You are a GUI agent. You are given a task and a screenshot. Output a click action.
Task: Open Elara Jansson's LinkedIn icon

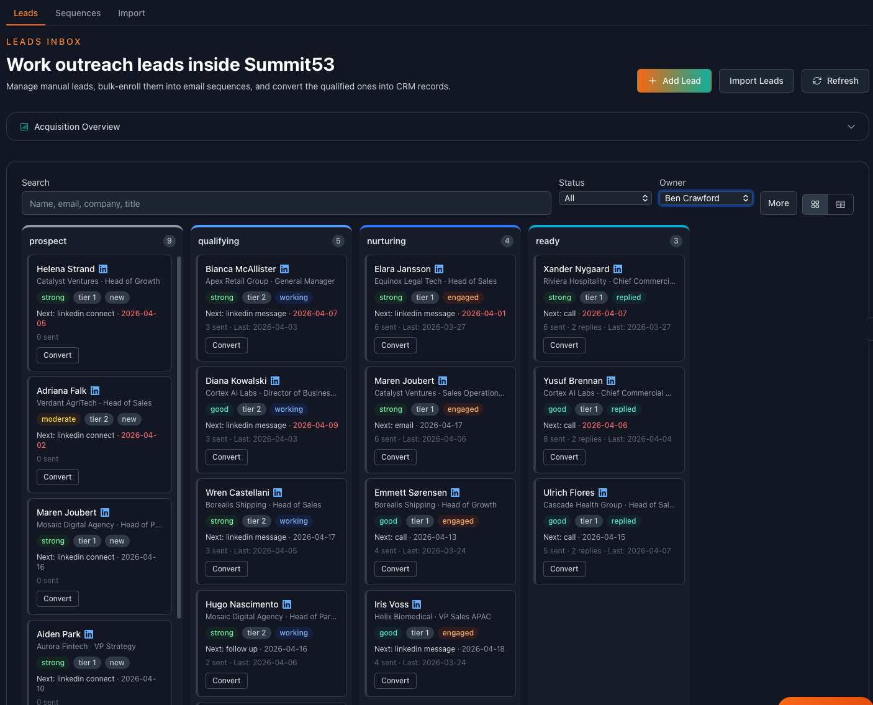439,269
